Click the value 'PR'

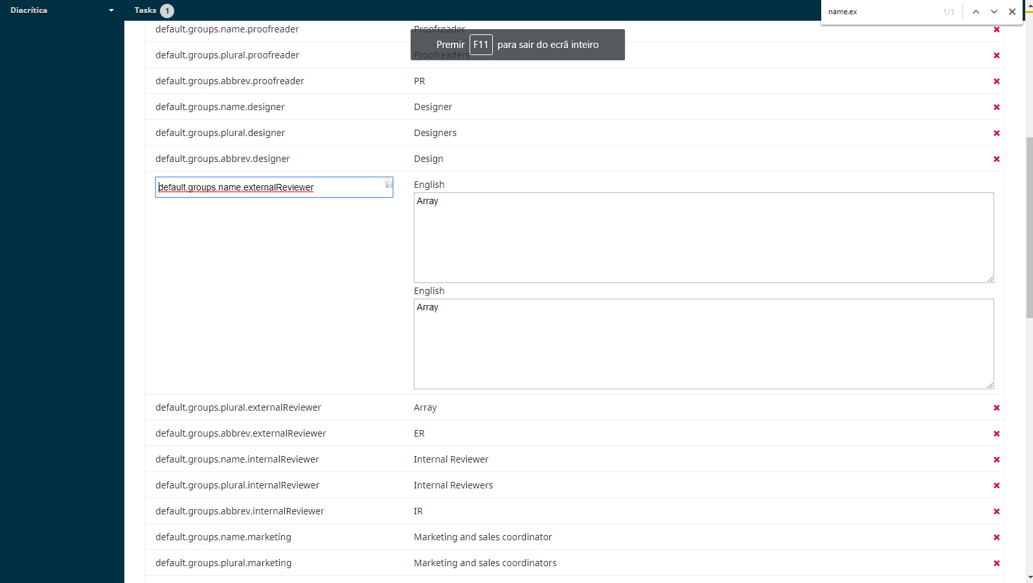[420, 81]
